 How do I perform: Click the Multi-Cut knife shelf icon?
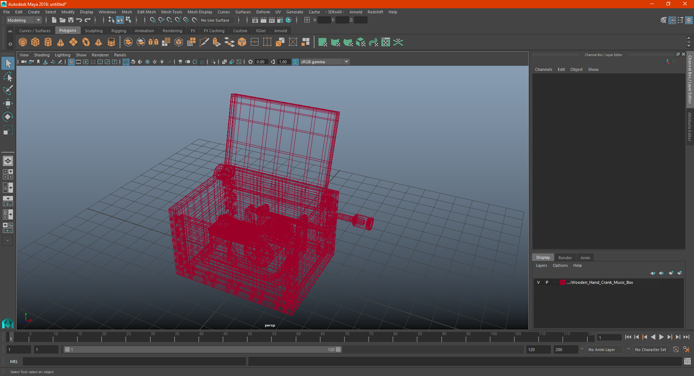tap(204, 42)
